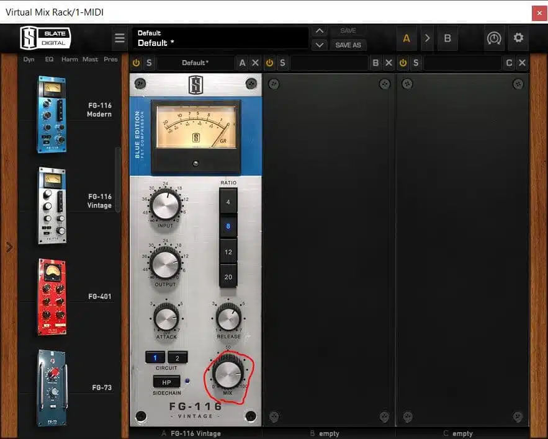Open the Default preset name dropdown
The image size is (548, 439).
[x=220, y=38]
